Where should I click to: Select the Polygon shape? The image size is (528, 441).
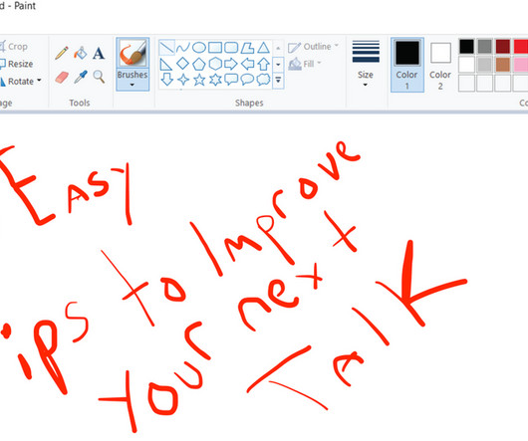click(247, 48)
